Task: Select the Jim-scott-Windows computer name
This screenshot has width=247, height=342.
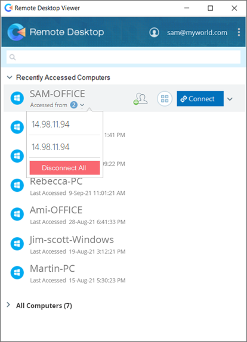Action: click(72, 240)
